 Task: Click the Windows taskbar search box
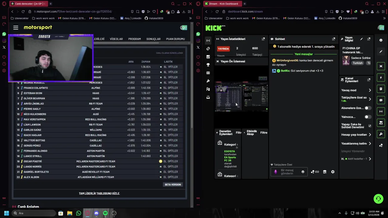click(34, 213)
